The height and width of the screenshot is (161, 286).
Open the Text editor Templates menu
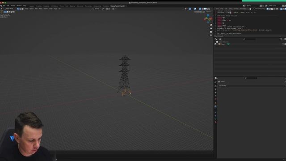[243, 9]
